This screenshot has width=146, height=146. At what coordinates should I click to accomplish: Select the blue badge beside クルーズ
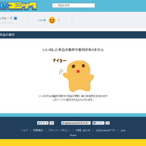point(15,18)
